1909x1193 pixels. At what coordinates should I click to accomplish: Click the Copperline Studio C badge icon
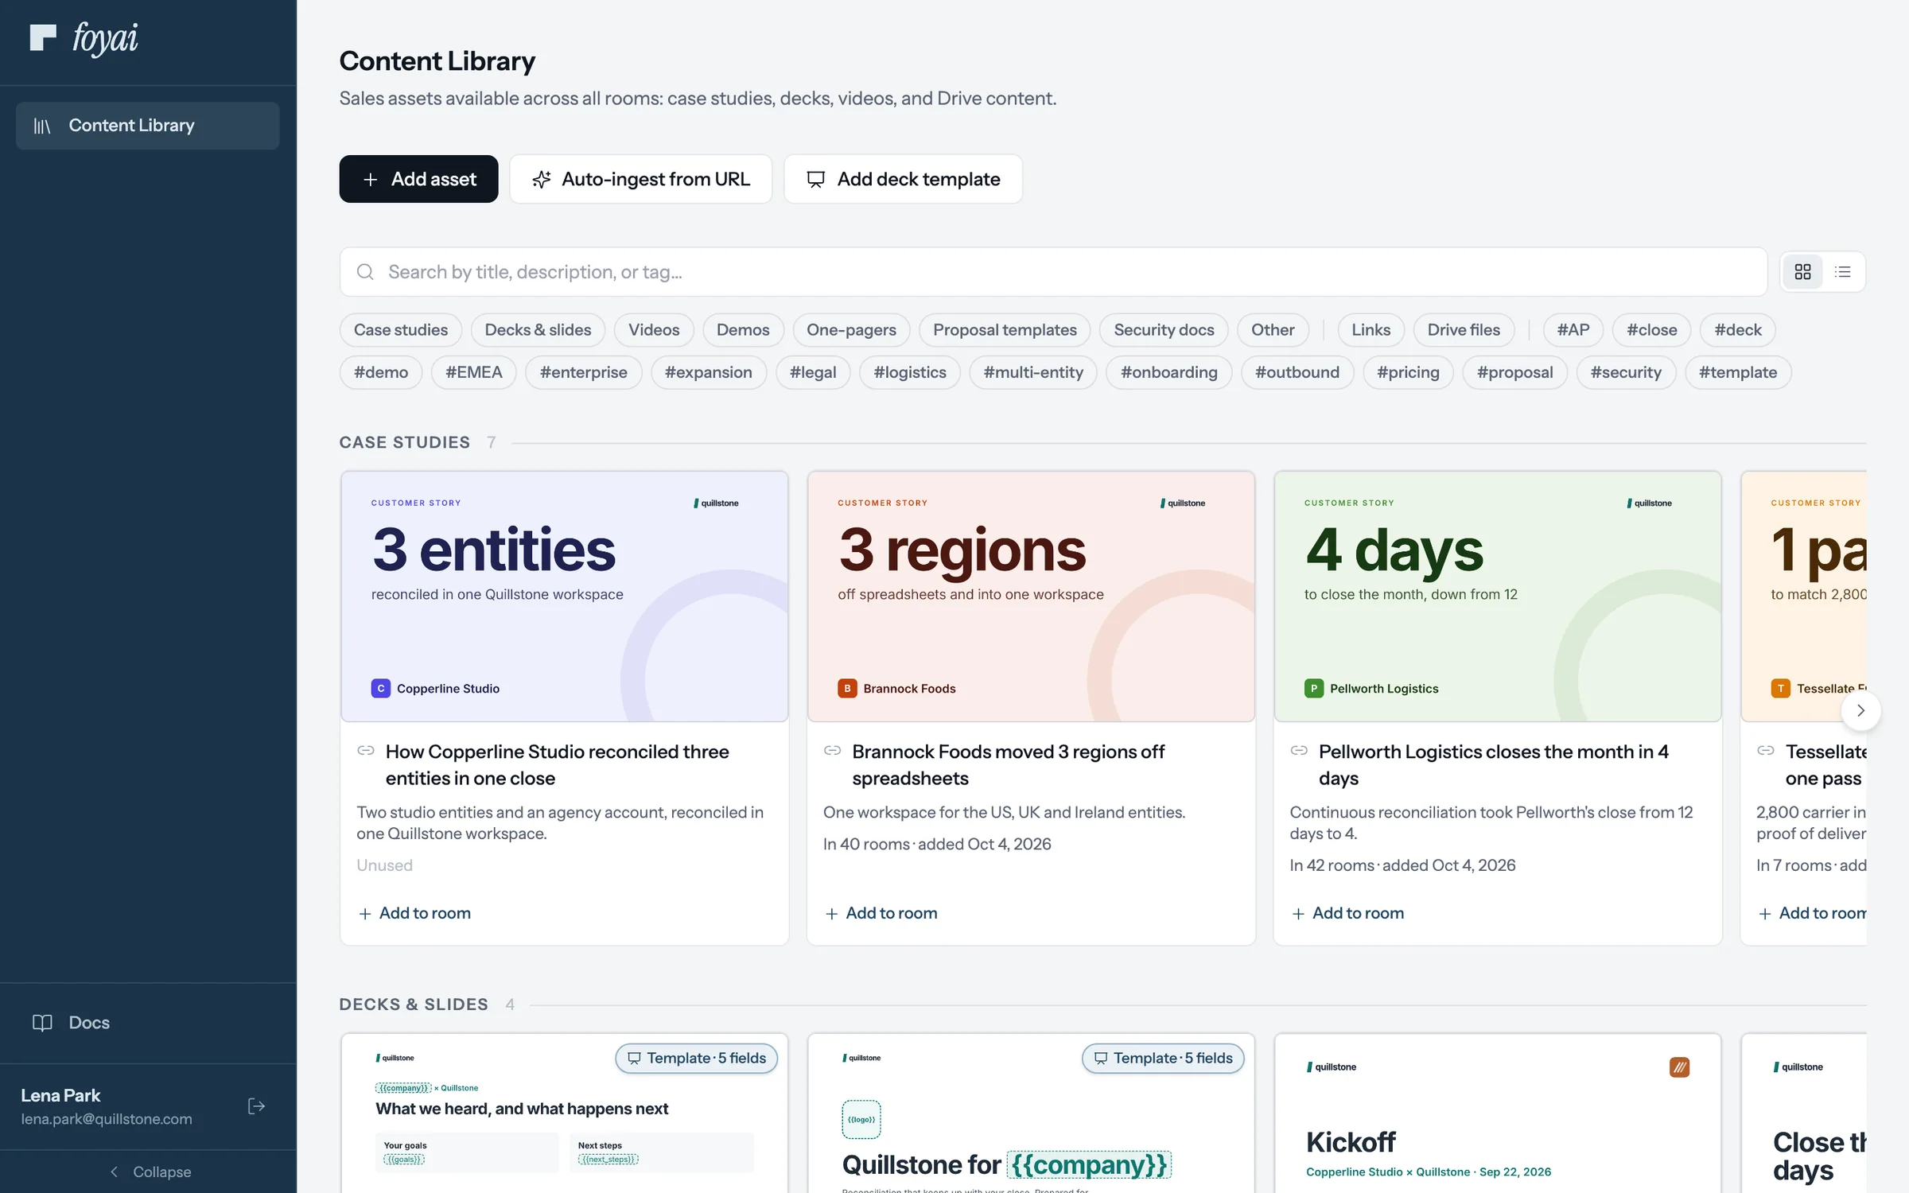pyautogui.click(x=381, y=688)
